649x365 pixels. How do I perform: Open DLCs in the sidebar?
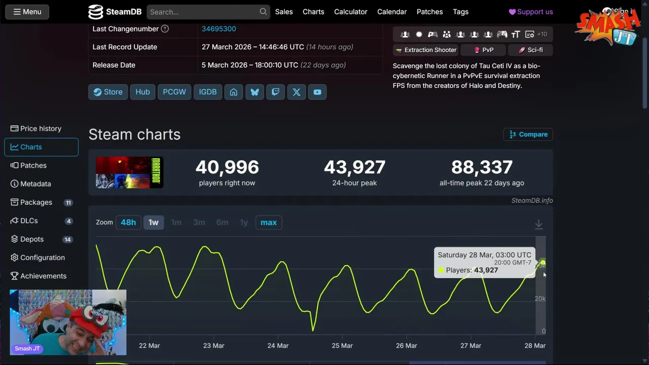coord(41,221)
